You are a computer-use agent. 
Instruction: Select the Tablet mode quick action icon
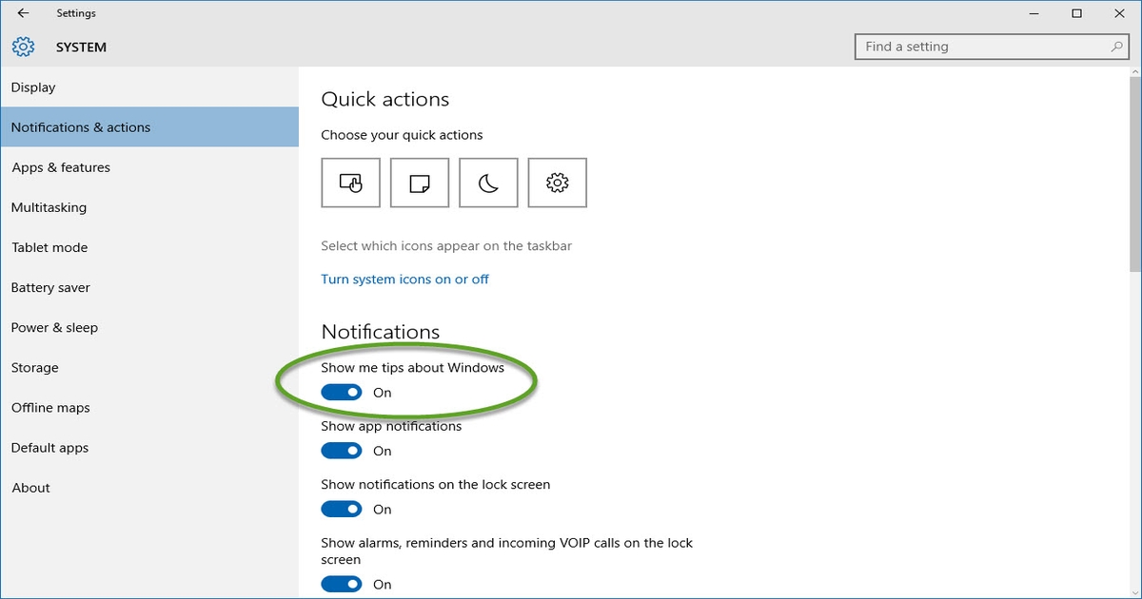point(350,182)
